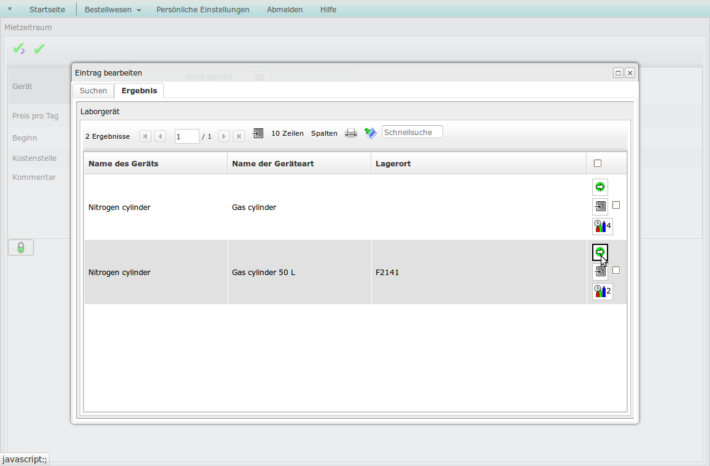Click availability chart icon showing 4
This screenshot has width=710, height=466.
point(602,226)
